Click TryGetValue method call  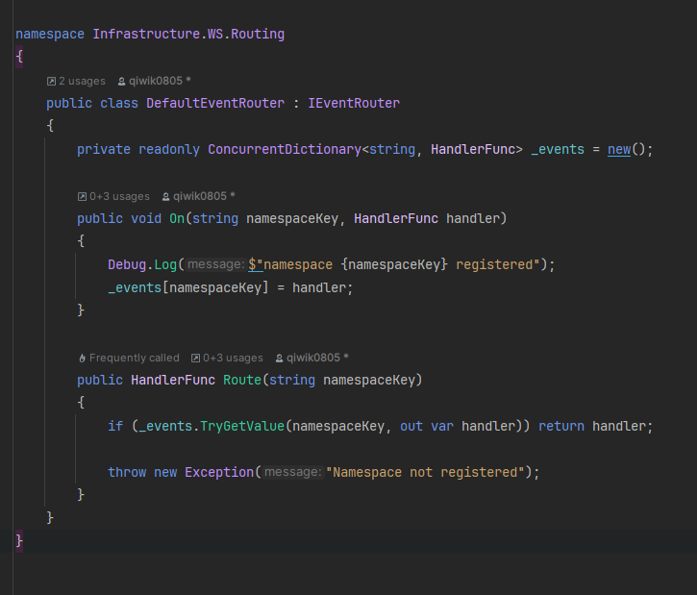click(x=242, y=426)
